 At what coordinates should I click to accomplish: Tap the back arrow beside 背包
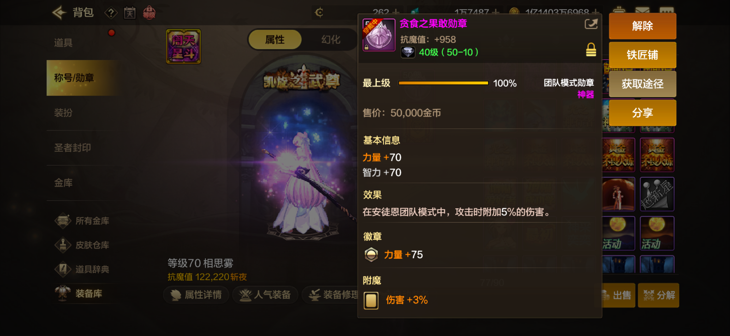click(59, 12)
